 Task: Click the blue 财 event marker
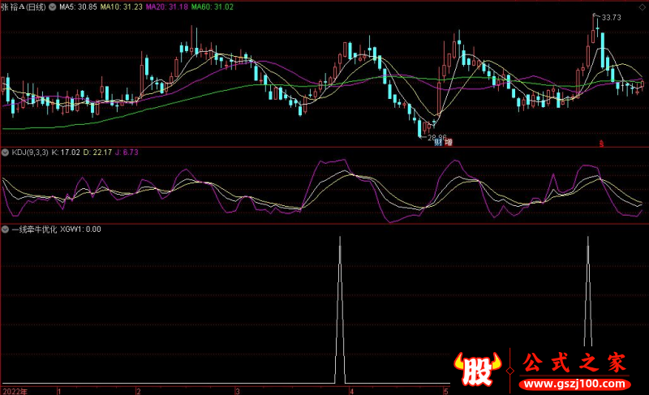438,143
